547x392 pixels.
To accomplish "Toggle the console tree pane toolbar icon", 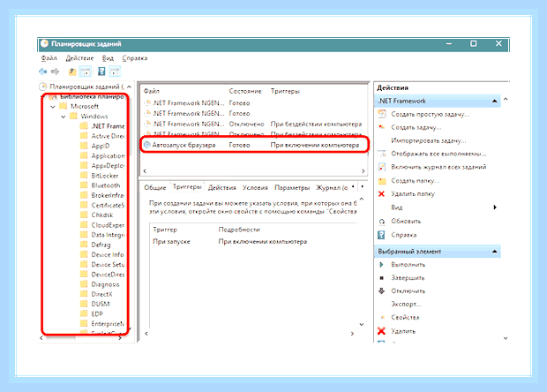I will tap(85, 72).
